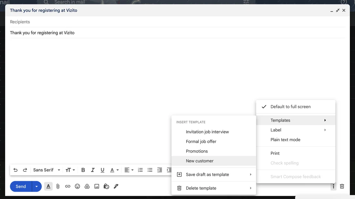Toggle italic formatting
This screenshot has width=355, height=199.
(x=93, y=170)
